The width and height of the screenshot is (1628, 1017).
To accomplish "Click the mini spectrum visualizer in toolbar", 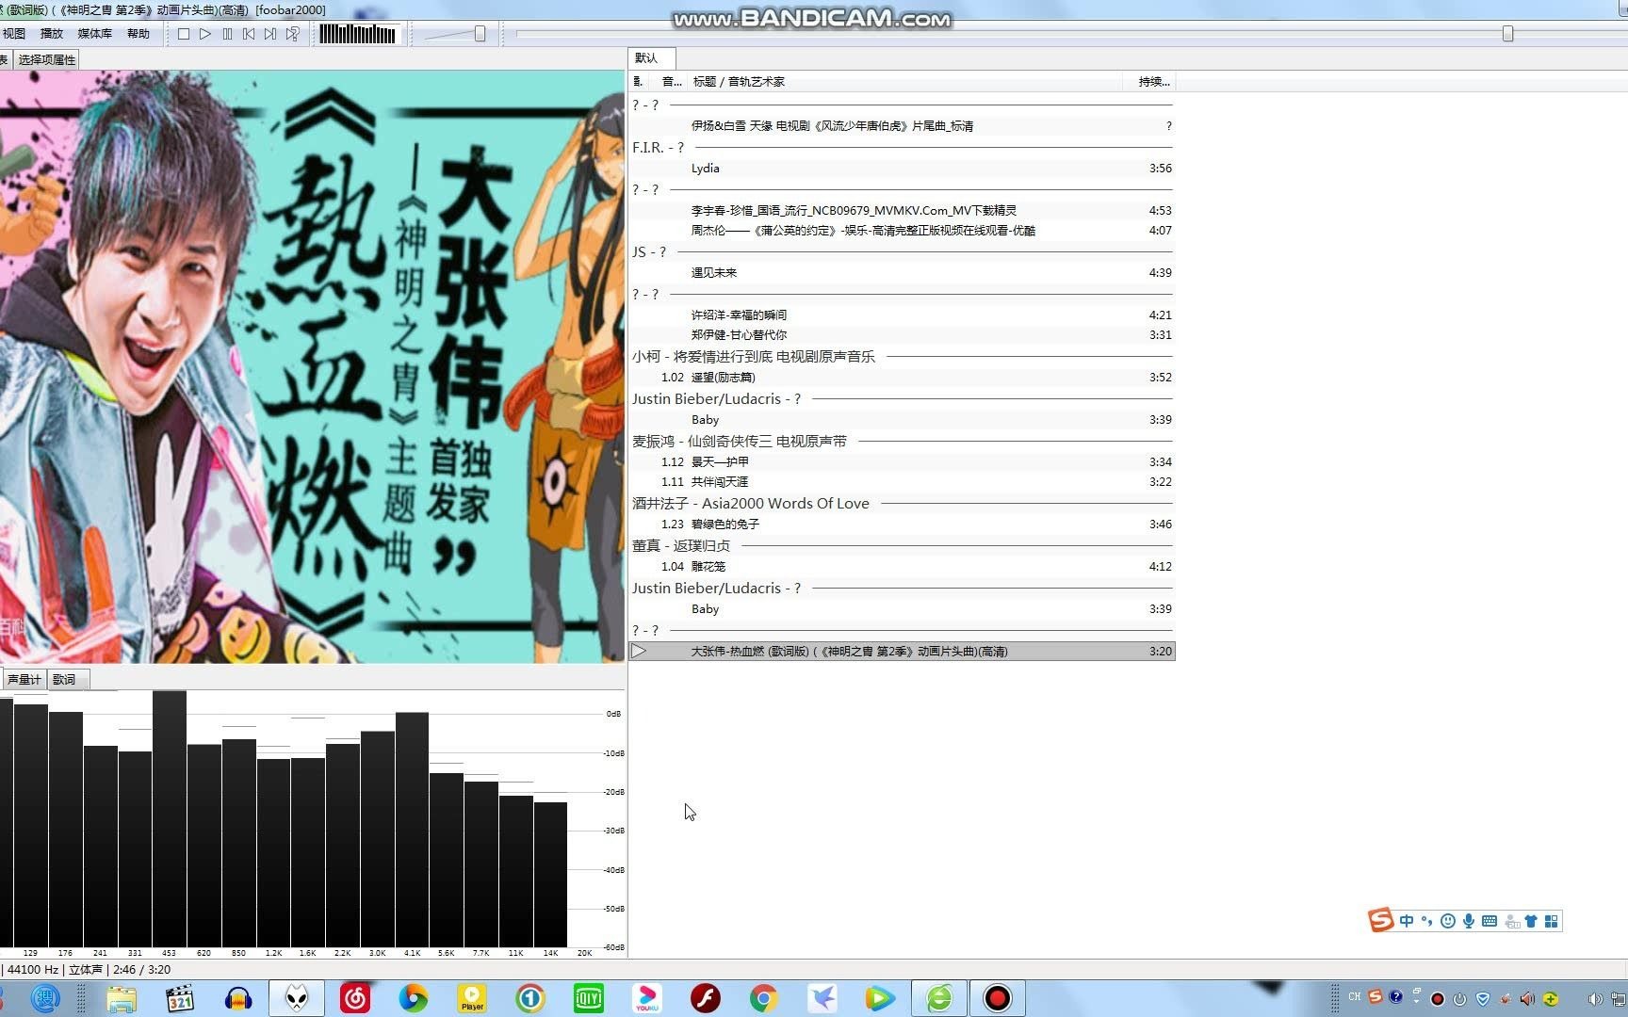I will click(x=358, y=34).
